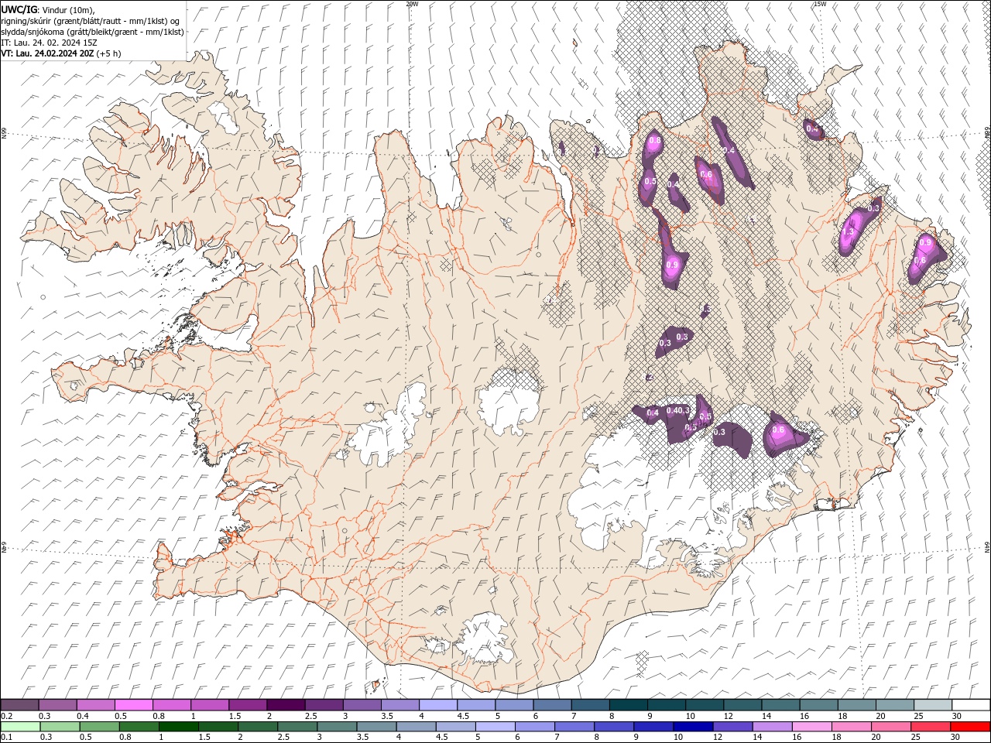Click the 0.3 value just beside the 1.3 patch
This screenshot has width=991, height=743.
tap(873, 208)
